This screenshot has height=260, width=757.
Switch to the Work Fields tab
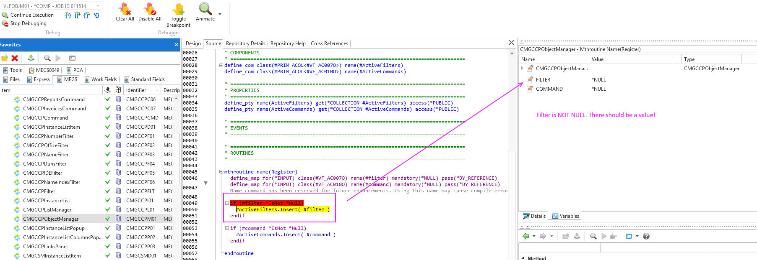click(x=101, y=79)
